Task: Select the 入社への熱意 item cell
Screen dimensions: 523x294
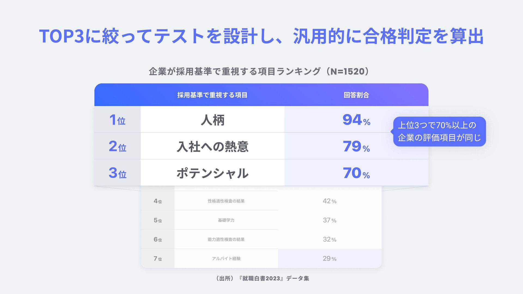Action: [212, 146]
